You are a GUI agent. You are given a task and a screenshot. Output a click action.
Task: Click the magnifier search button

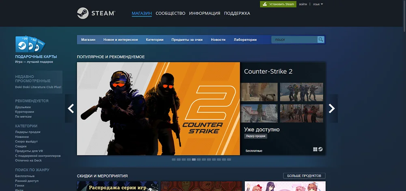click(321, 40)
